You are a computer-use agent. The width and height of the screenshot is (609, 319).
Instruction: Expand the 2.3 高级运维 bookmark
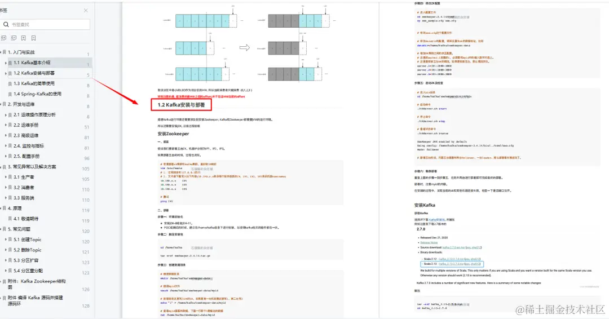click(6, 135)
